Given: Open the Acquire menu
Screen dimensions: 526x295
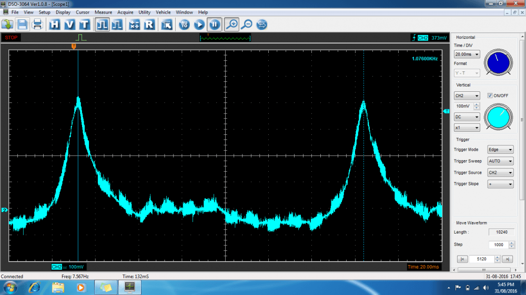Looking at the screenshot, I should (125, 12).
